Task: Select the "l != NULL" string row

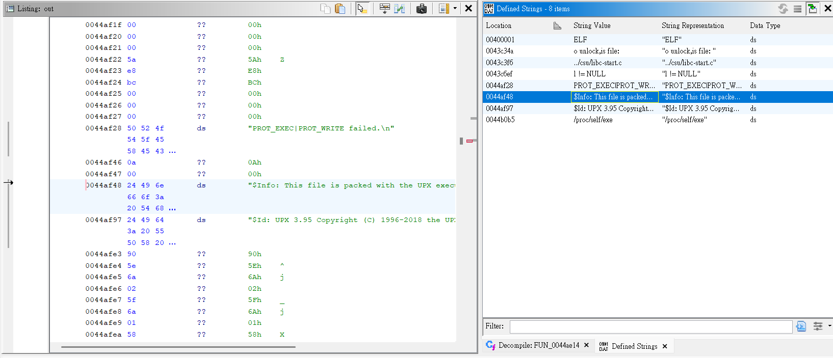Action: (x=658, y=74)
